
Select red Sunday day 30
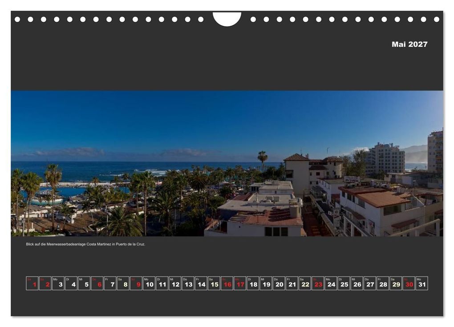[409, 283]
